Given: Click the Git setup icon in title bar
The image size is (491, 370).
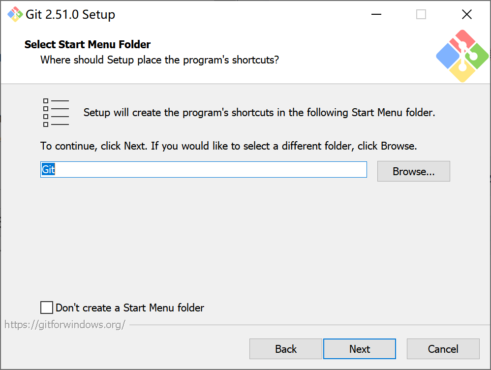Looking at the screenshot, I should click(14, 14).
